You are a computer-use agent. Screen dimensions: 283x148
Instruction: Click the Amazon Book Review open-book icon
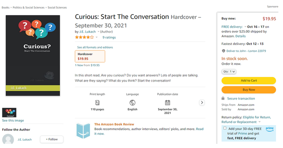click(83, 131)
